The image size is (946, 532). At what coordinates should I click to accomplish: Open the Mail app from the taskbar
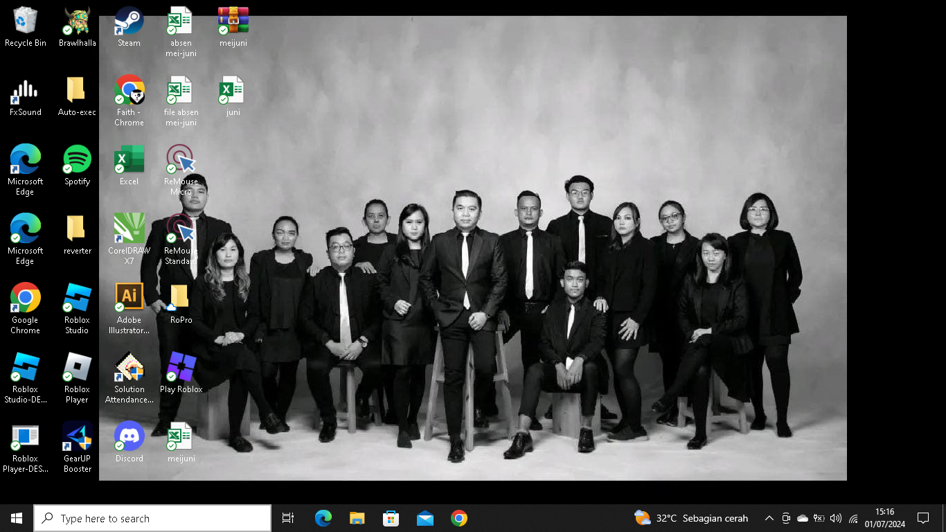click(425, 518)
